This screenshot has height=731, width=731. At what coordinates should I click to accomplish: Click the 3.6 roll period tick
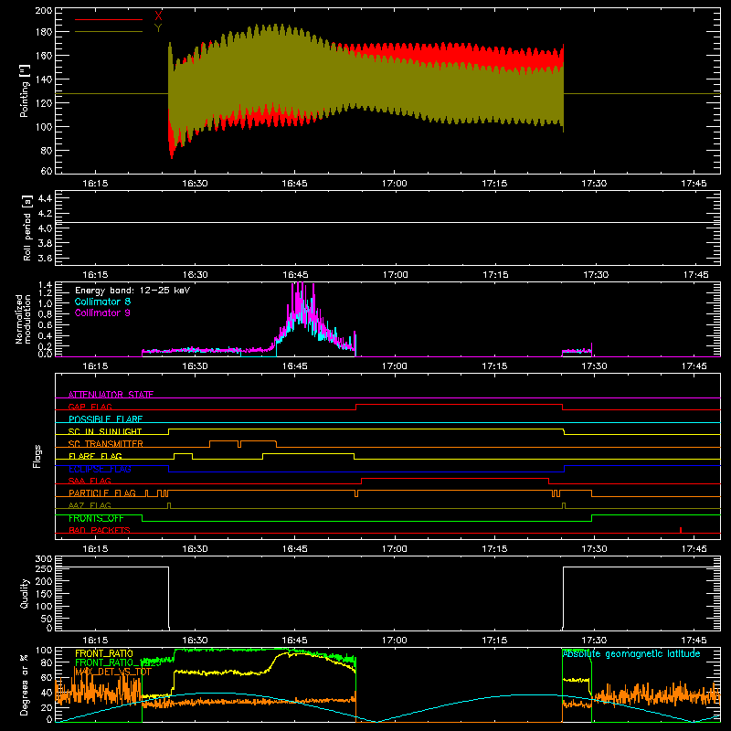click(x=45, y=258)
